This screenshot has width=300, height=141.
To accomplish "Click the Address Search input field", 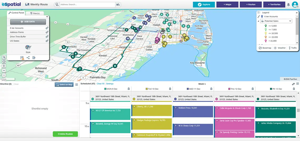I will pyautogui.click(x=87, y=4).
